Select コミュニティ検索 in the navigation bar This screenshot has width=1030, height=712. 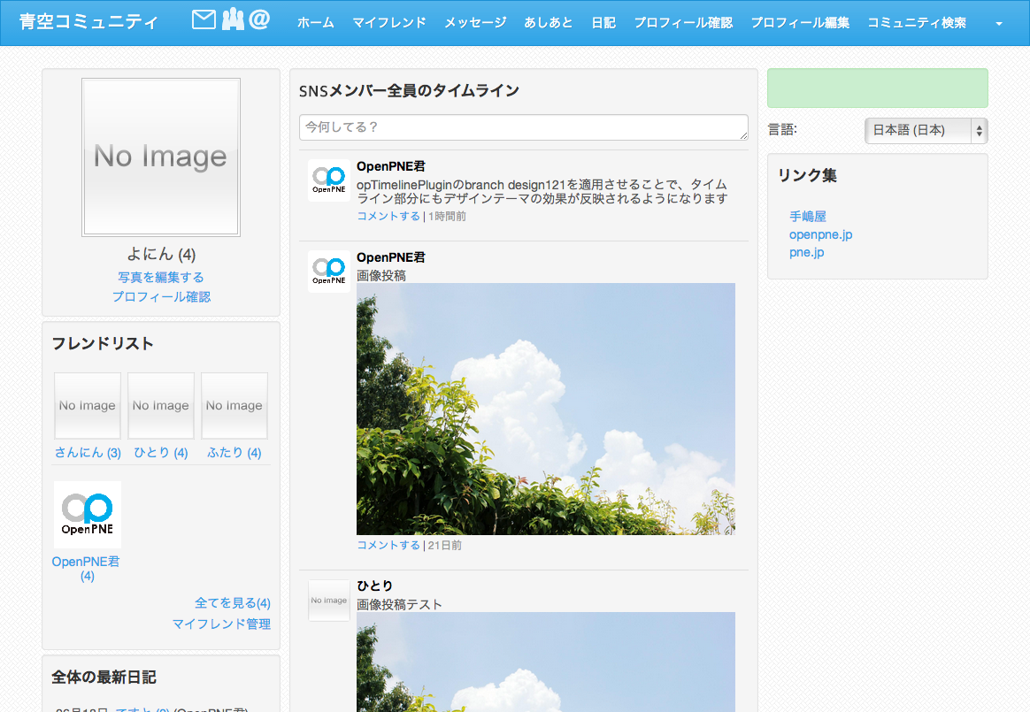click(x=917, y=23)
